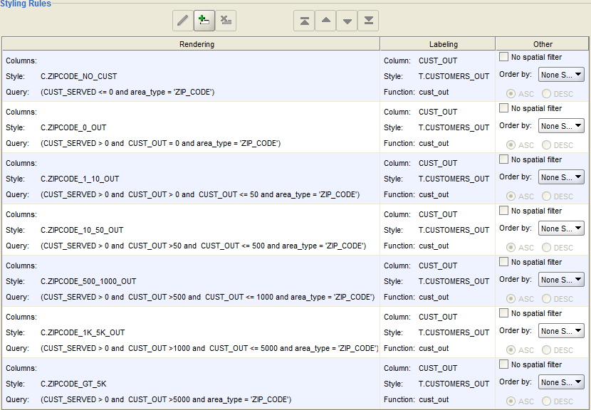This screenshot has height=410, width=591.
Task: Check No spatial filter for ZIPCODE_10_50_OUT rule
Action: point(503,211)
